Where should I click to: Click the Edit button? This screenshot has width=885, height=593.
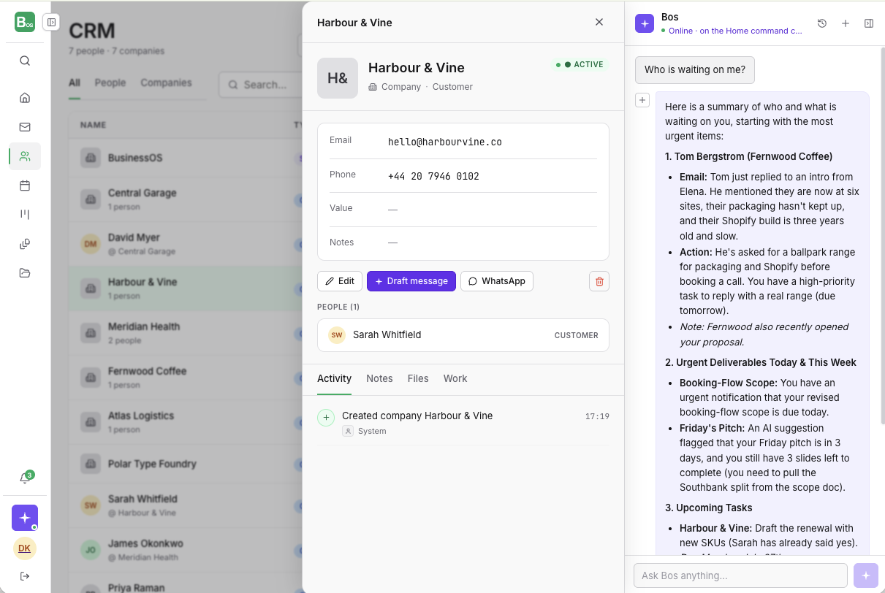tap(340, 281)
